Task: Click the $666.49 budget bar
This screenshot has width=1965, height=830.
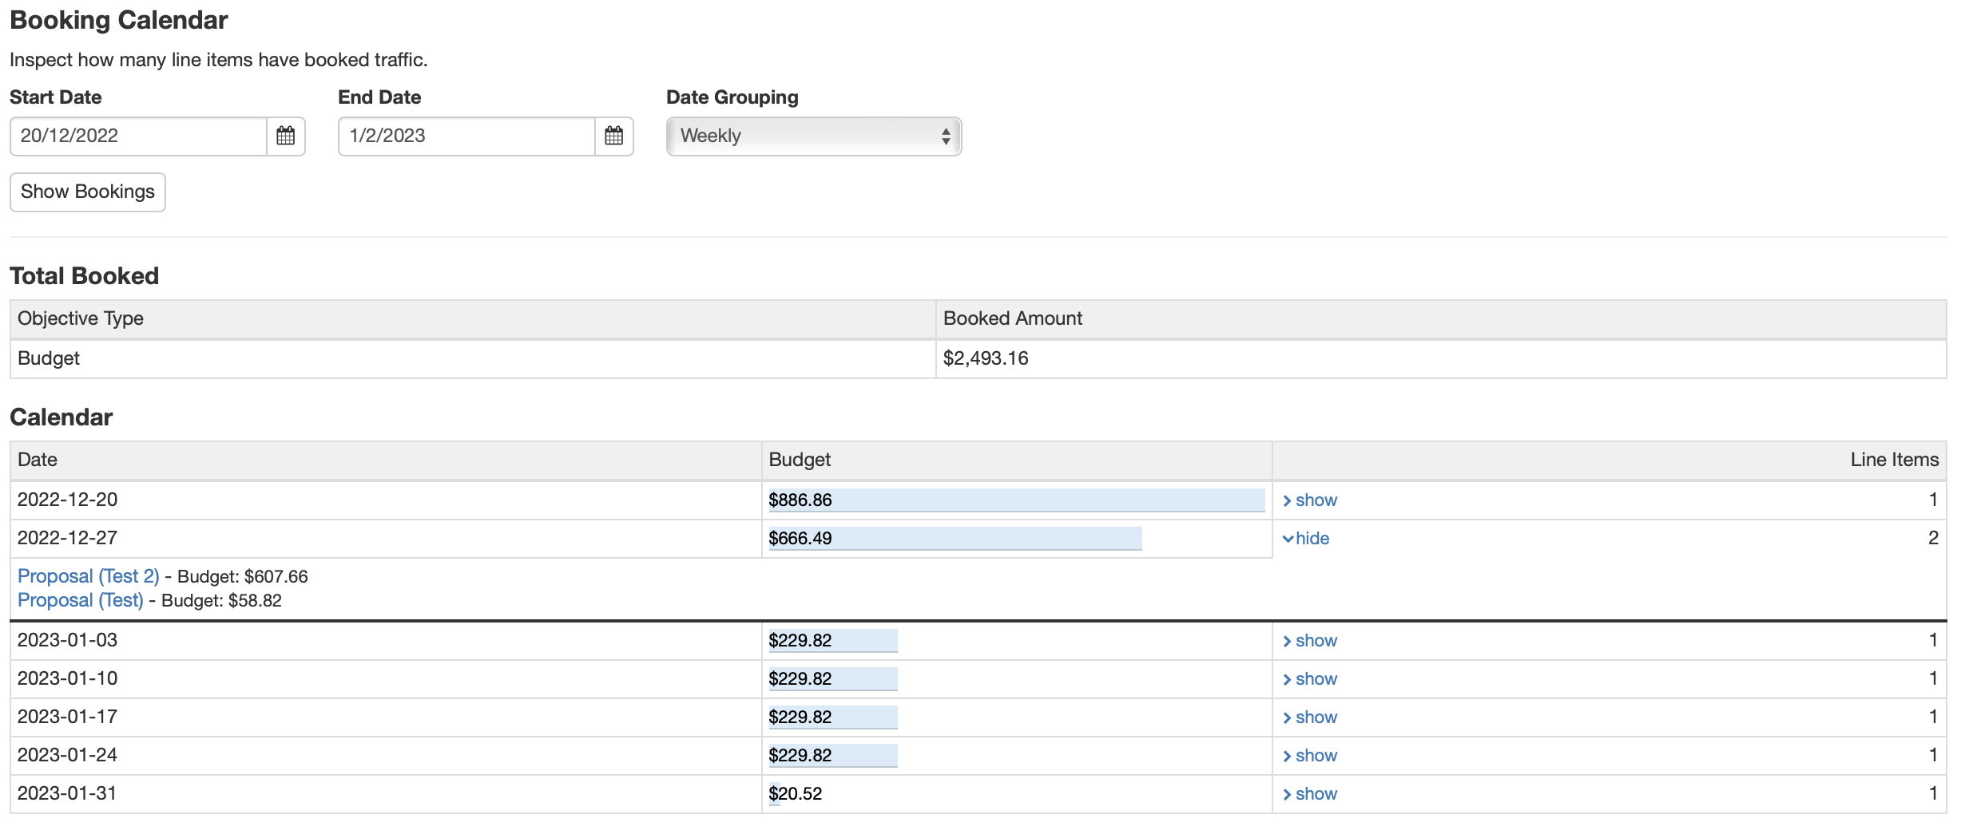Action: point(955,539)
